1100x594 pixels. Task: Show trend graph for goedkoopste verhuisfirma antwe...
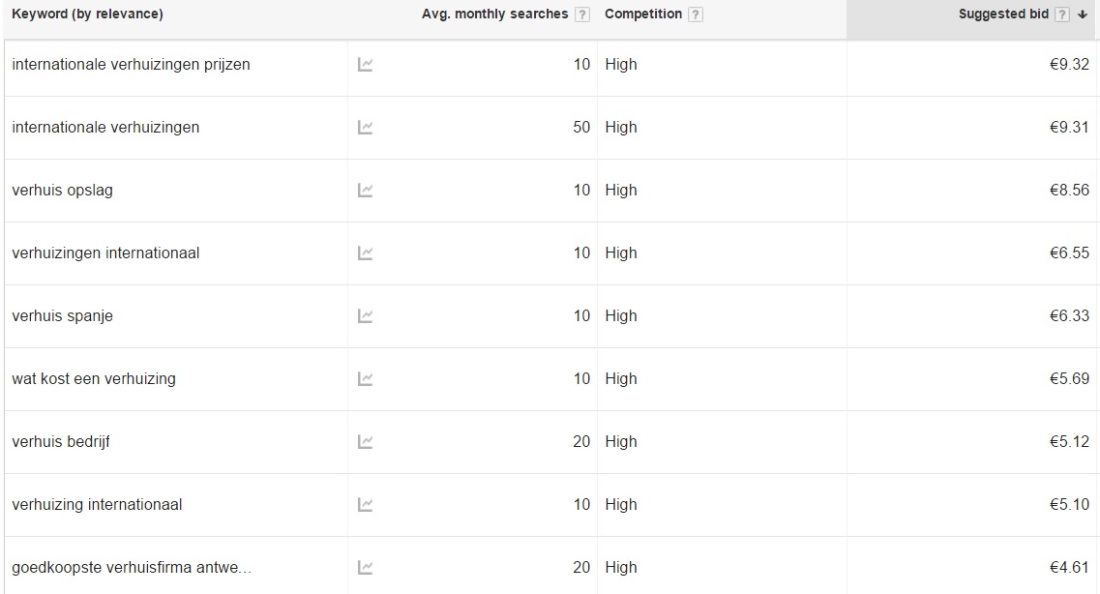point(365,567)
